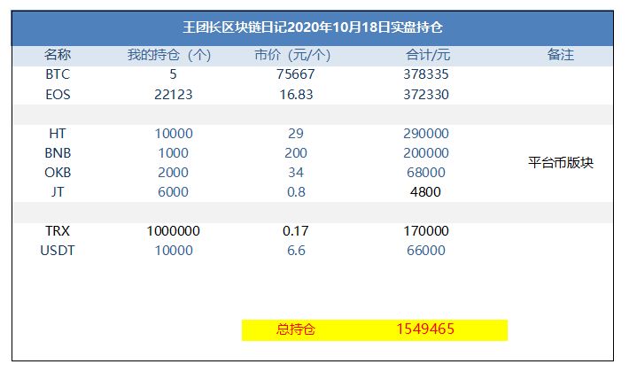Select the 名称 column header
629x372 pixels.
pos(58,55)
